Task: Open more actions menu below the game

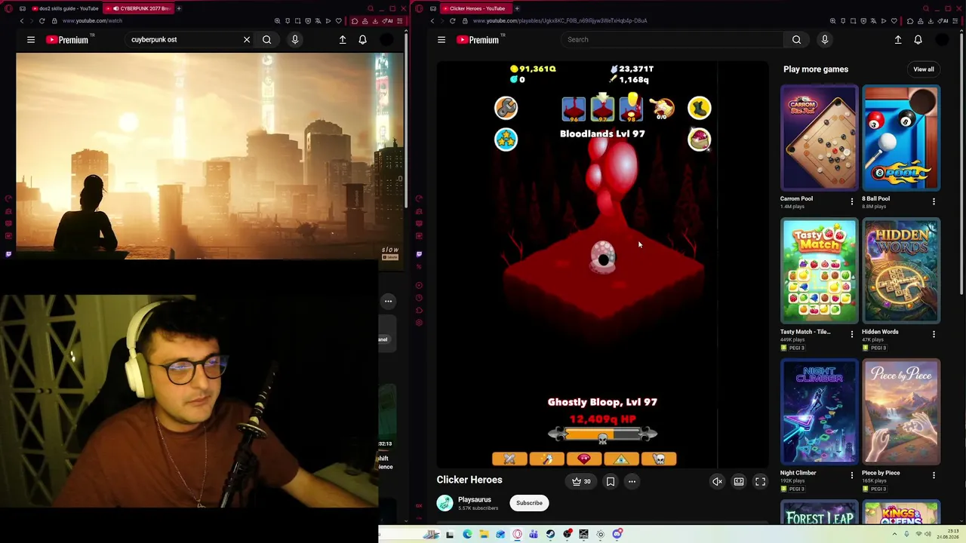Action: (632, 481)
